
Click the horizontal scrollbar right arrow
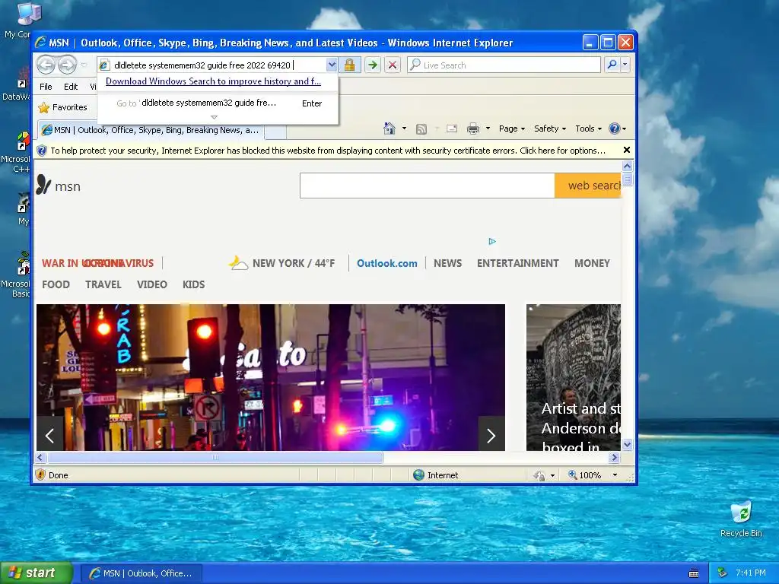615,457
